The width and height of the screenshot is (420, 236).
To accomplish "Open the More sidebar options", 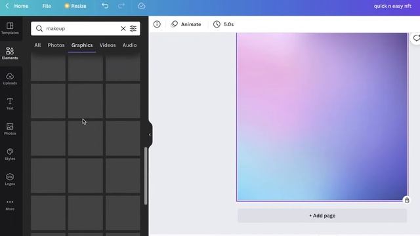I will (10, 205).
